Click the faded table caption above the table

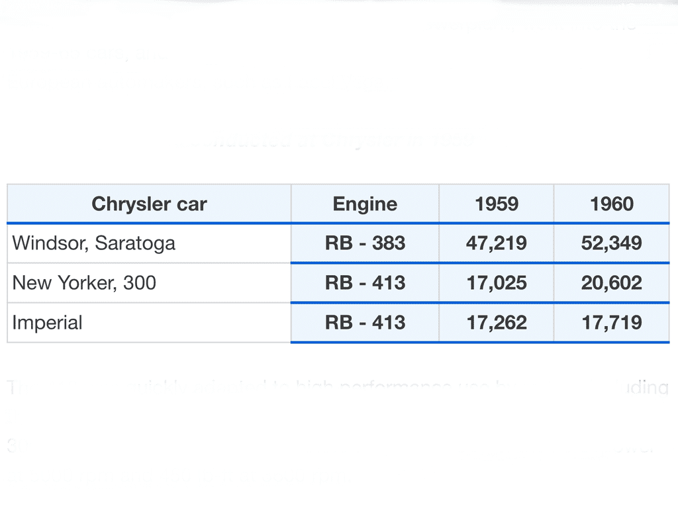(x=331, y=140)
